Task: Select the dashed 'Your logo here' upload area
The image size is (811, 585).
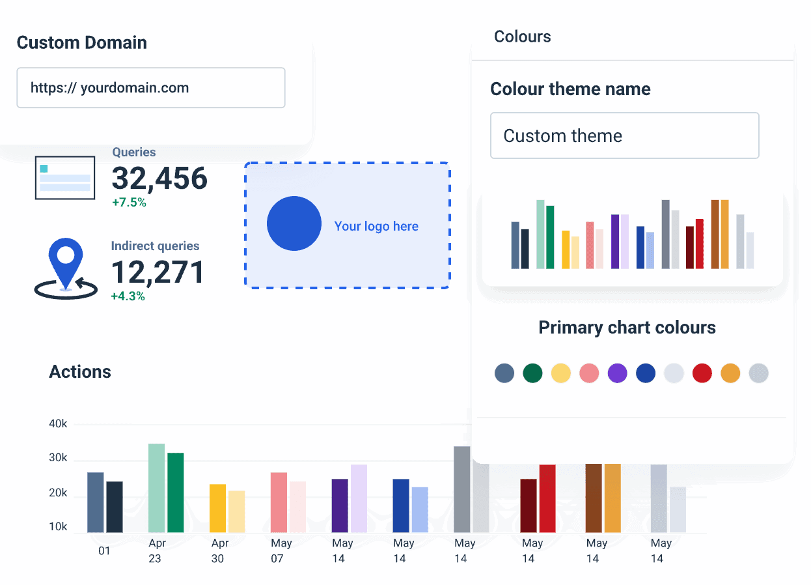Action: pyautogui.click(x=347, y=225)
